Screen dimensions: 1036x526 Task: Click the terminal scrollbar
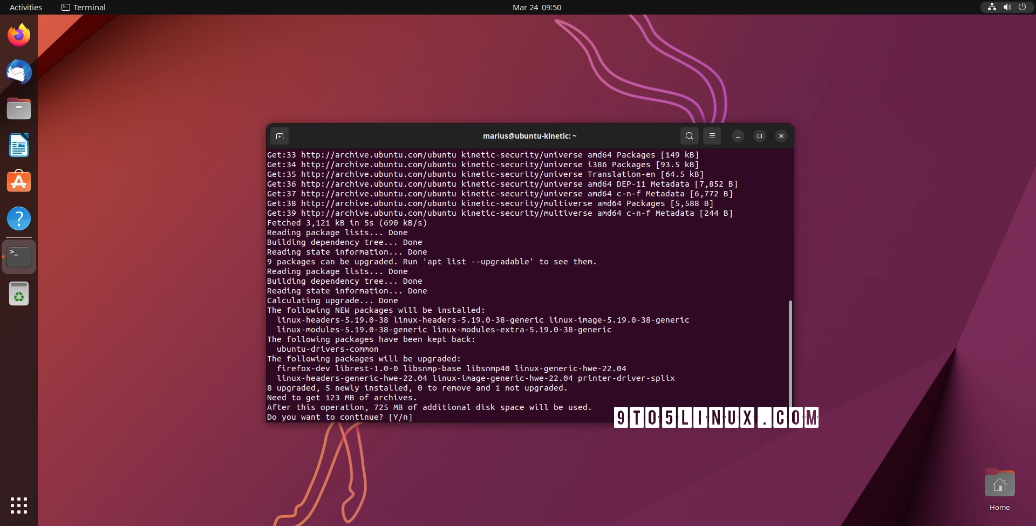[x=790, y=351]
